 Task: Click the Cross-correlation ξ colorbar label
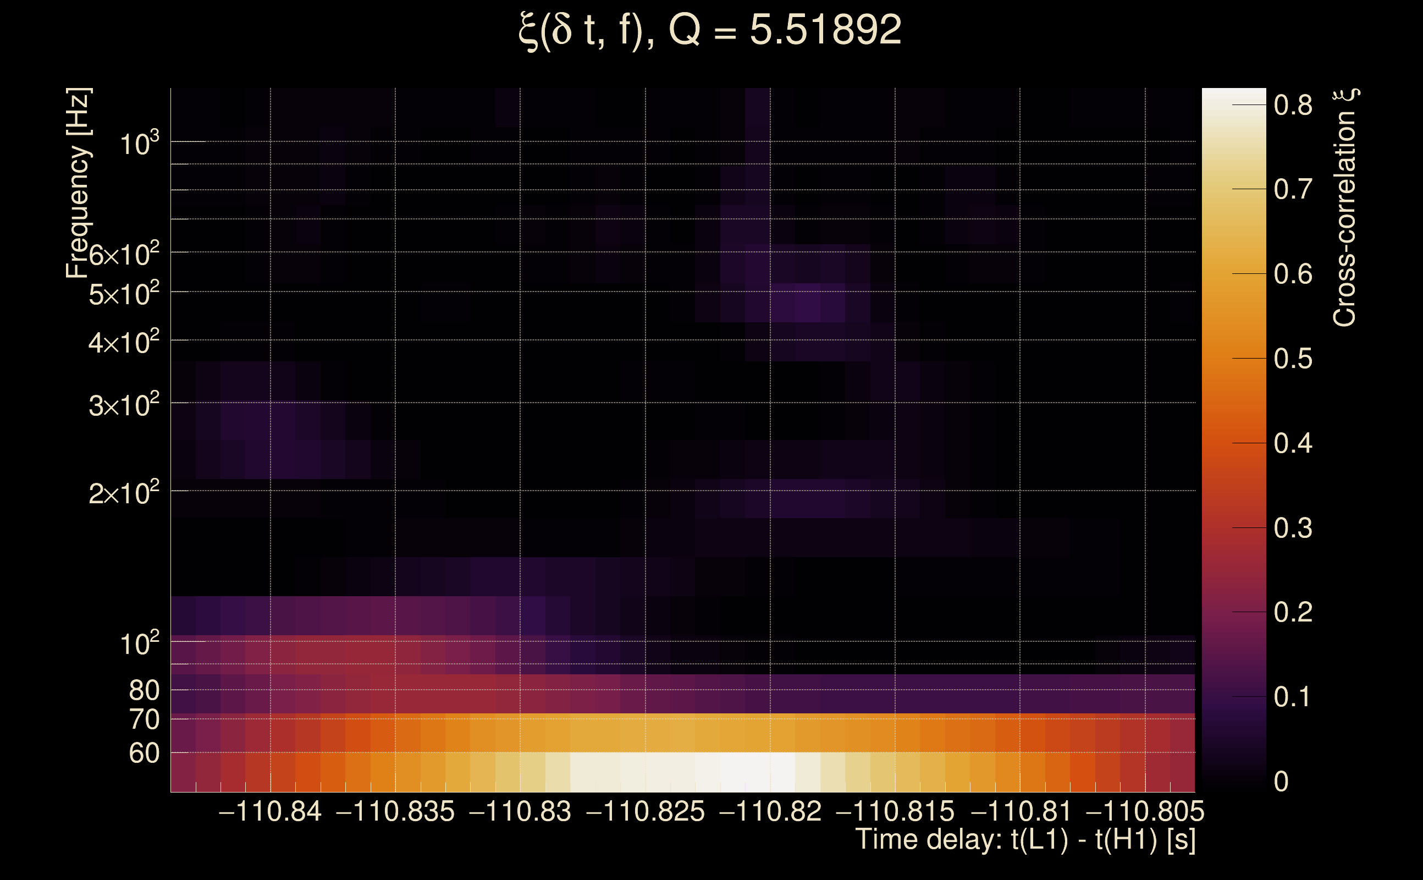point(1344,208)
